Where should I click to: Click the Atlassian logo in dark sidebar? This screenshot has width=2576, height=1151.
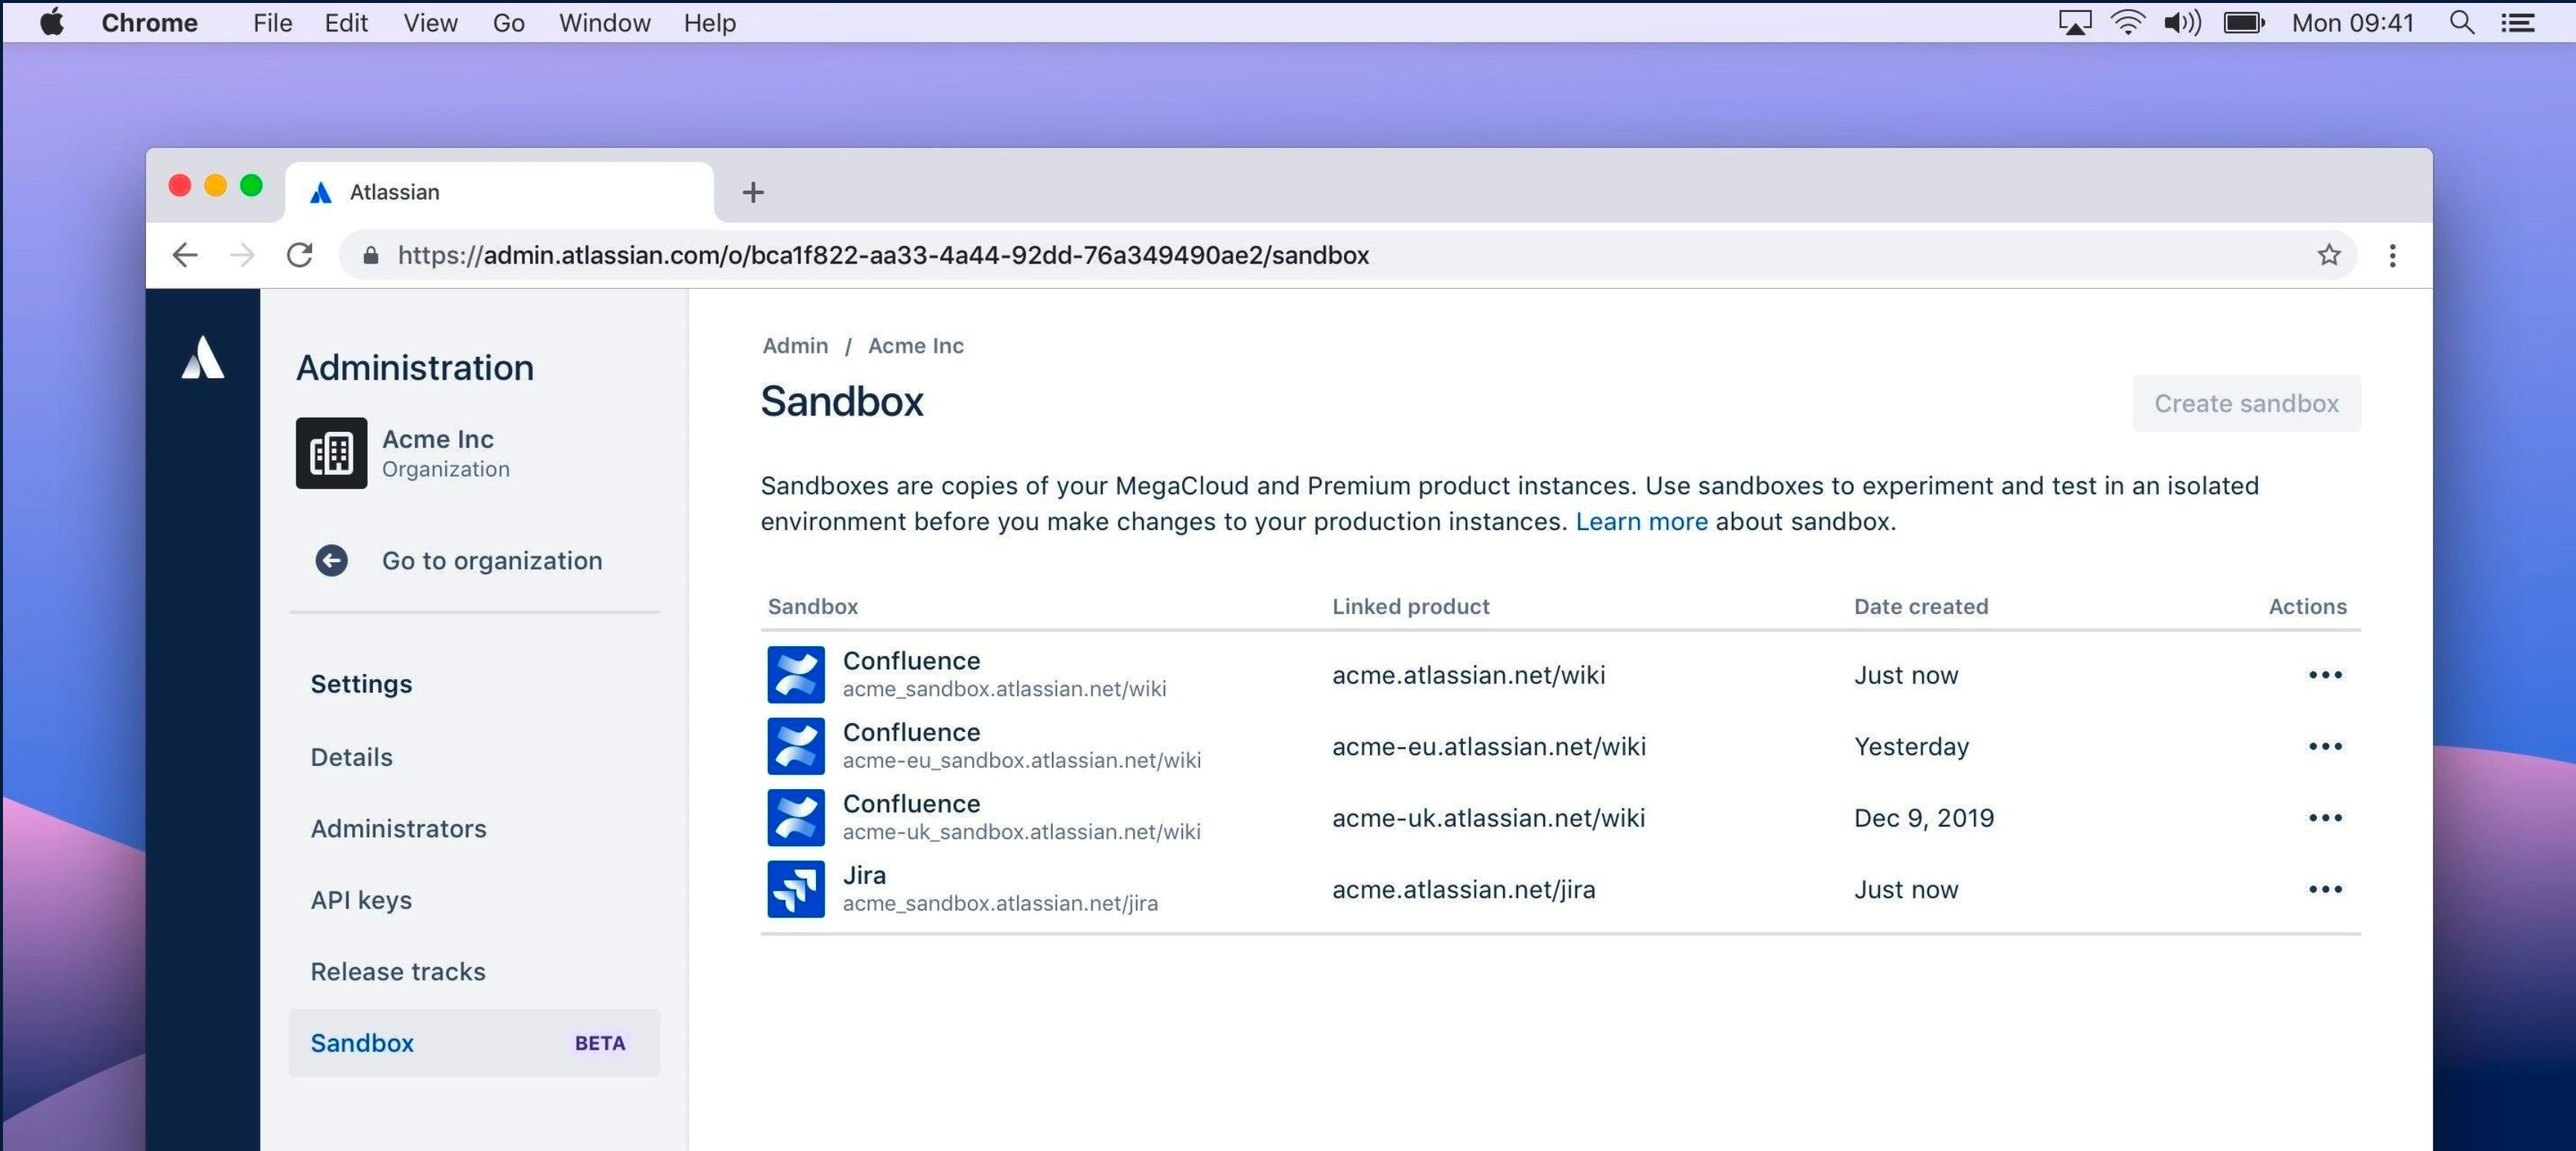click(x=203, y=358)
